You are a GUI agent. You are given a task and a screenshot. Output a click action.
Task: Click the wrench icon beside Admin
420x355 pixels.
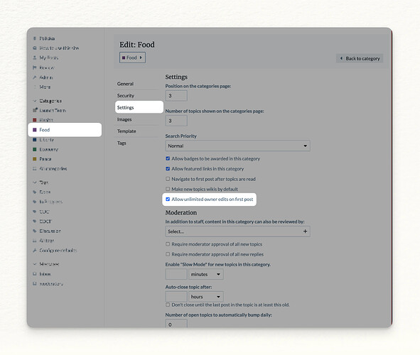(x=35, y=77)
